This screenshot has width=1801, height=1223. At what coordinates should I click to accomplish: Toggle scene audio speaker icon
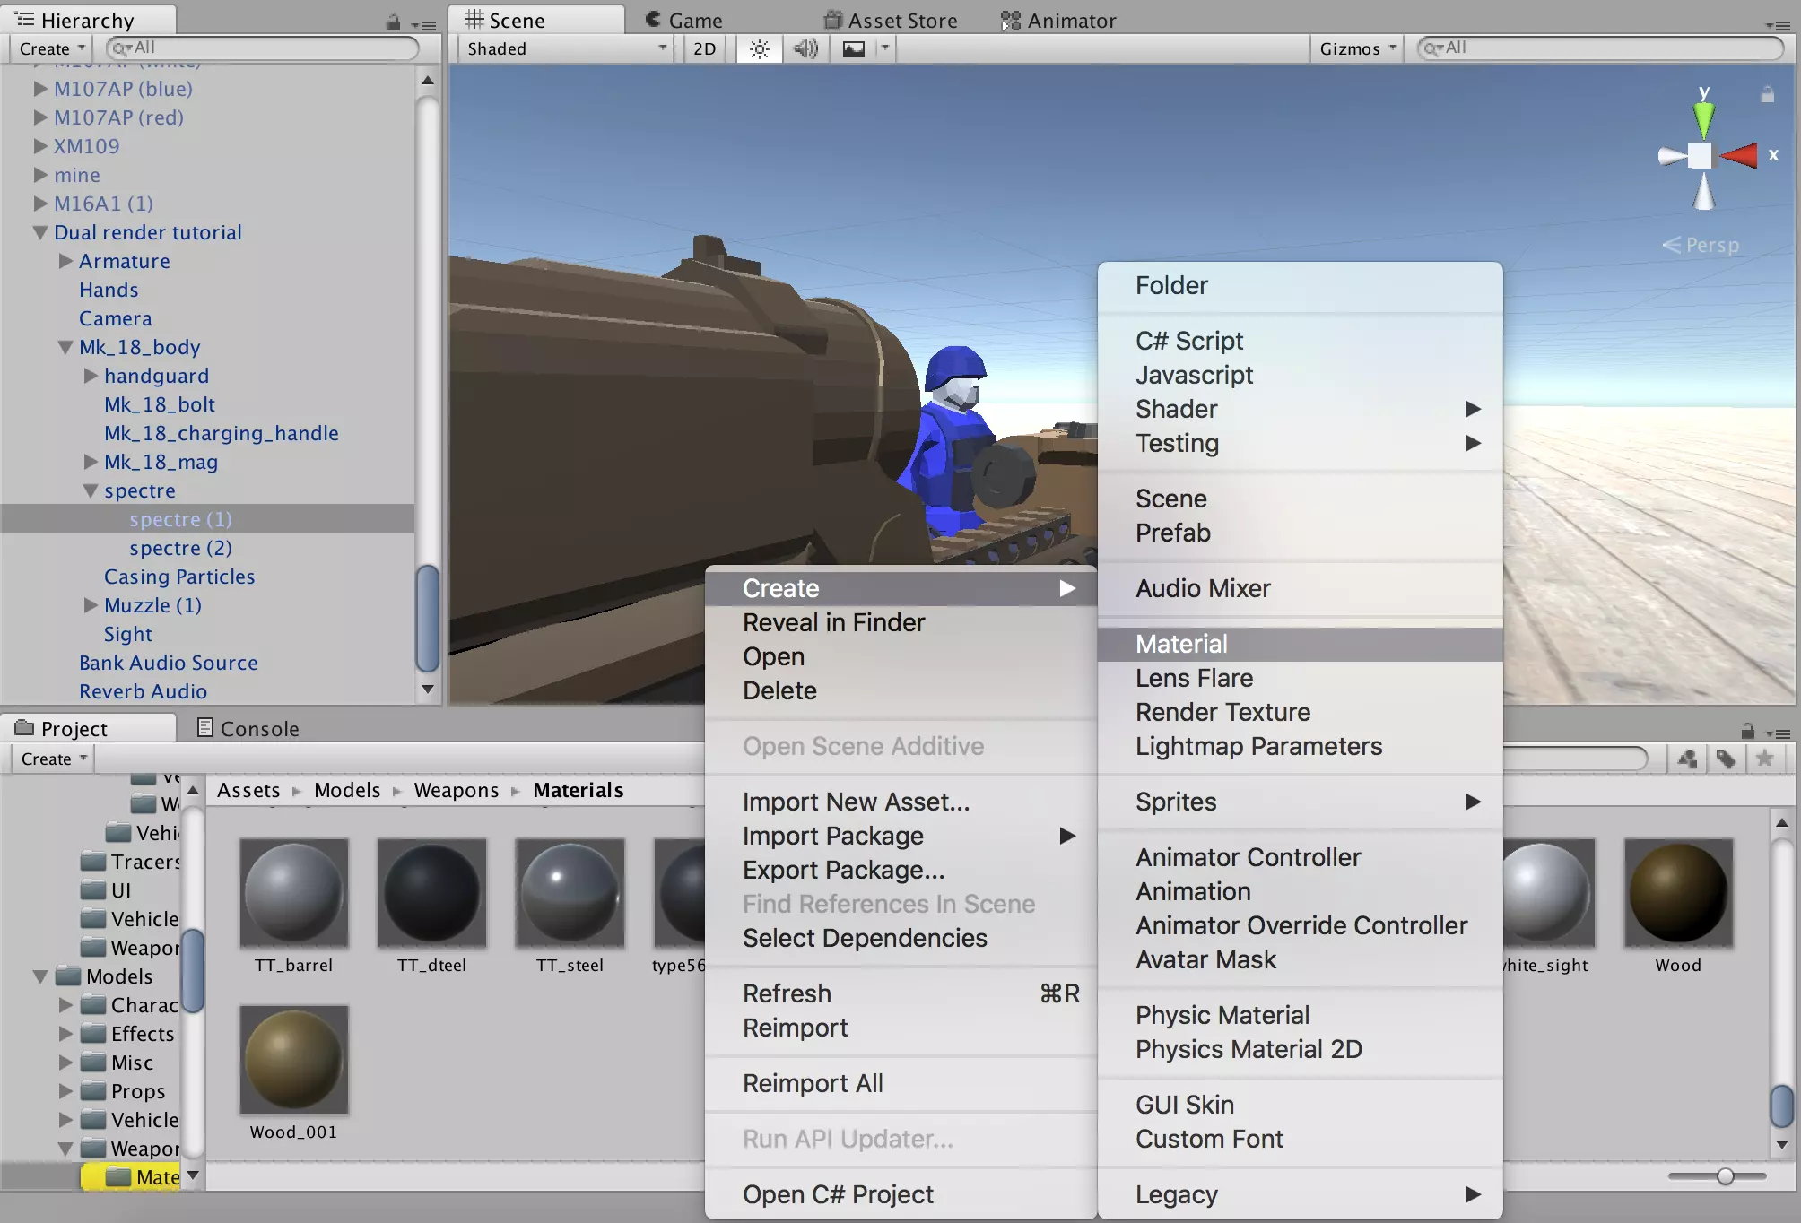click(805, 48)
